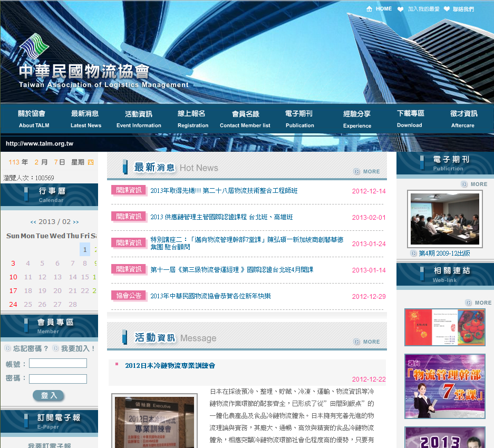Open MORE link under 電子期刊 Publication

pyautogui.click(x=475, y=184)
